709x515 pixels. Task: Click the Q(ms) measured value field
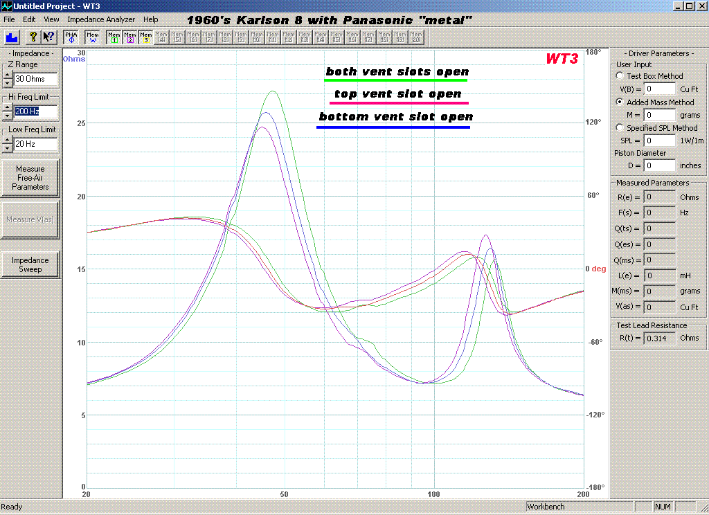(660, 260)
